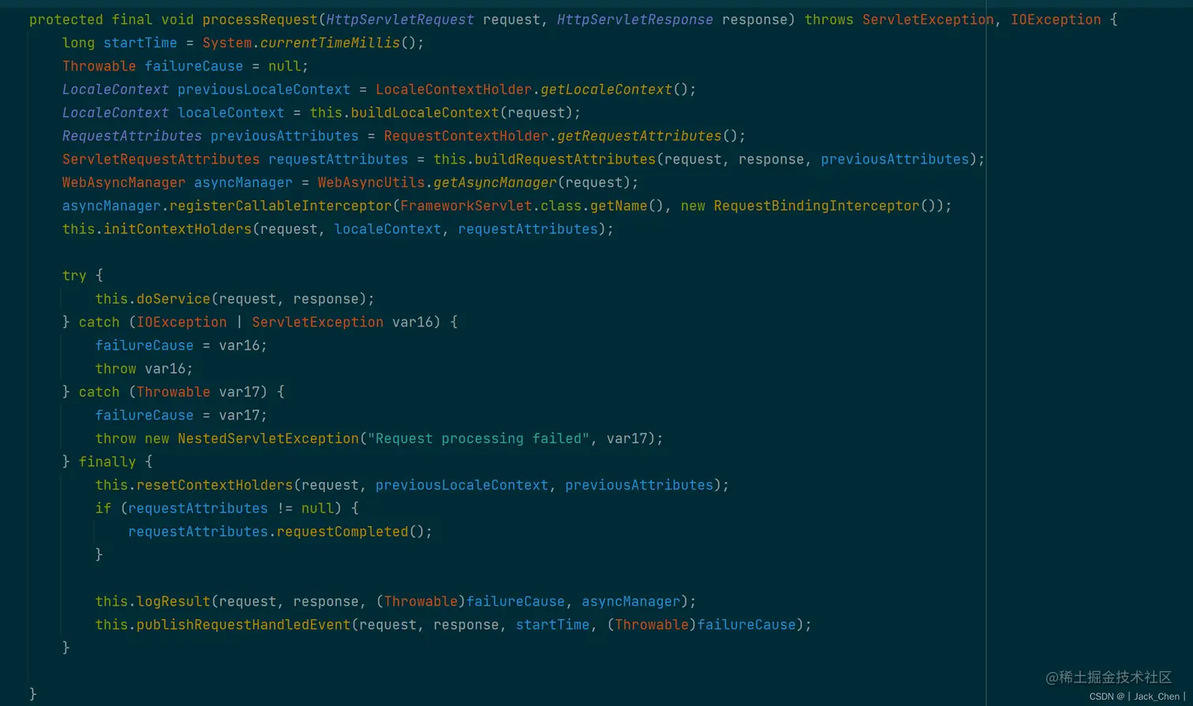This screenshot has height=706, width=1193.
Task: Click buildLocaleContext method reference
Action: [424, 113]
